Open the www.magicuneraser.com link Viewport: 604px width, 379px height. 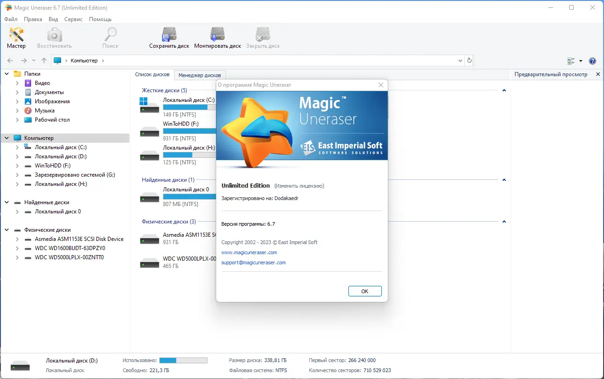tap(249, 252)
